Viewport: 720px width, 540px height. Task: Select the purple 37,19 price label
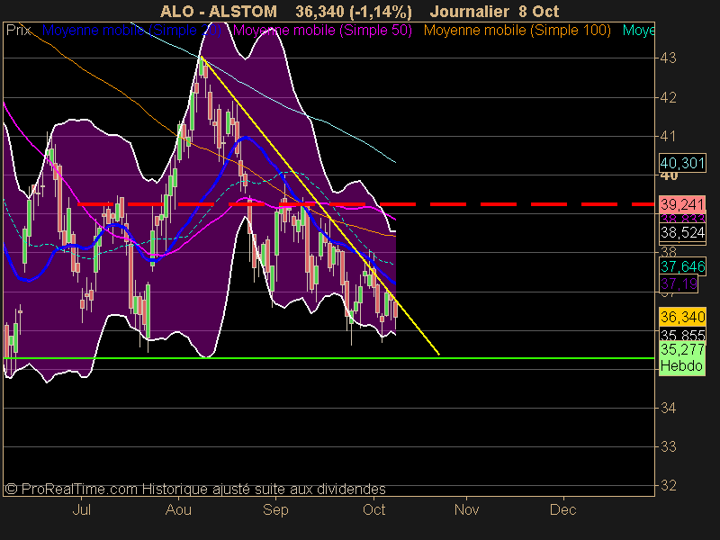coord(679,283)
